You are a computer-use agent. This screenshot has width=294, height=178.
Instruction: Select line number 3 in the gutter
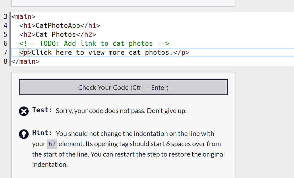[x=5, y=17]
